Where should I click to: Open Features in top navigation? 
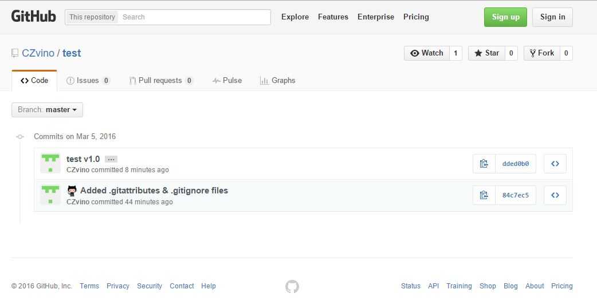pos(333,17)
